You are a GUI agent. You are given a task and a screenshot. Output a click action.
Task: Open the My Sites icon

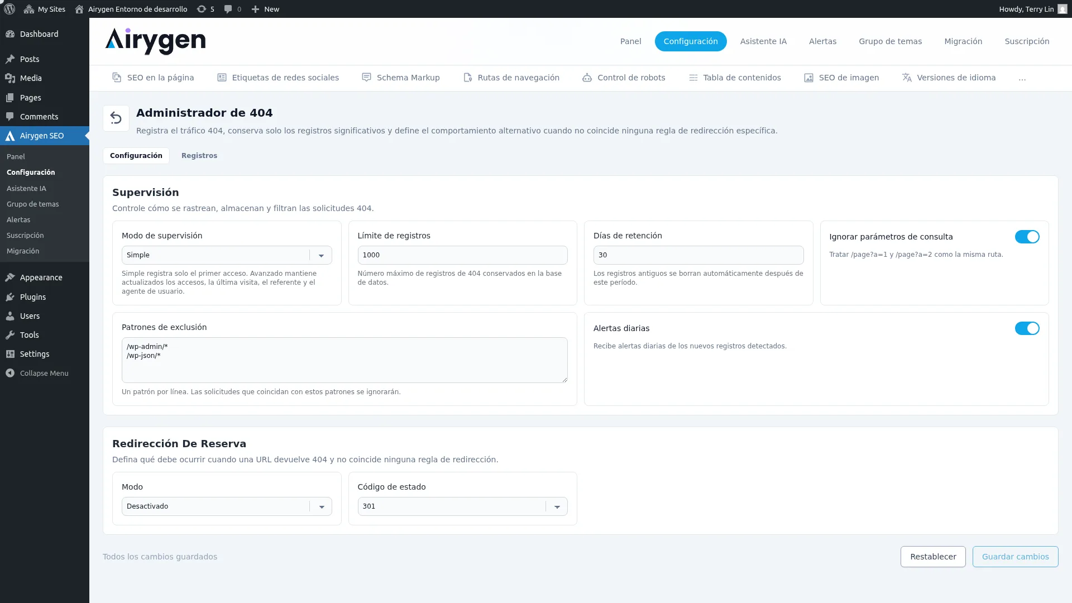(29, 9)
